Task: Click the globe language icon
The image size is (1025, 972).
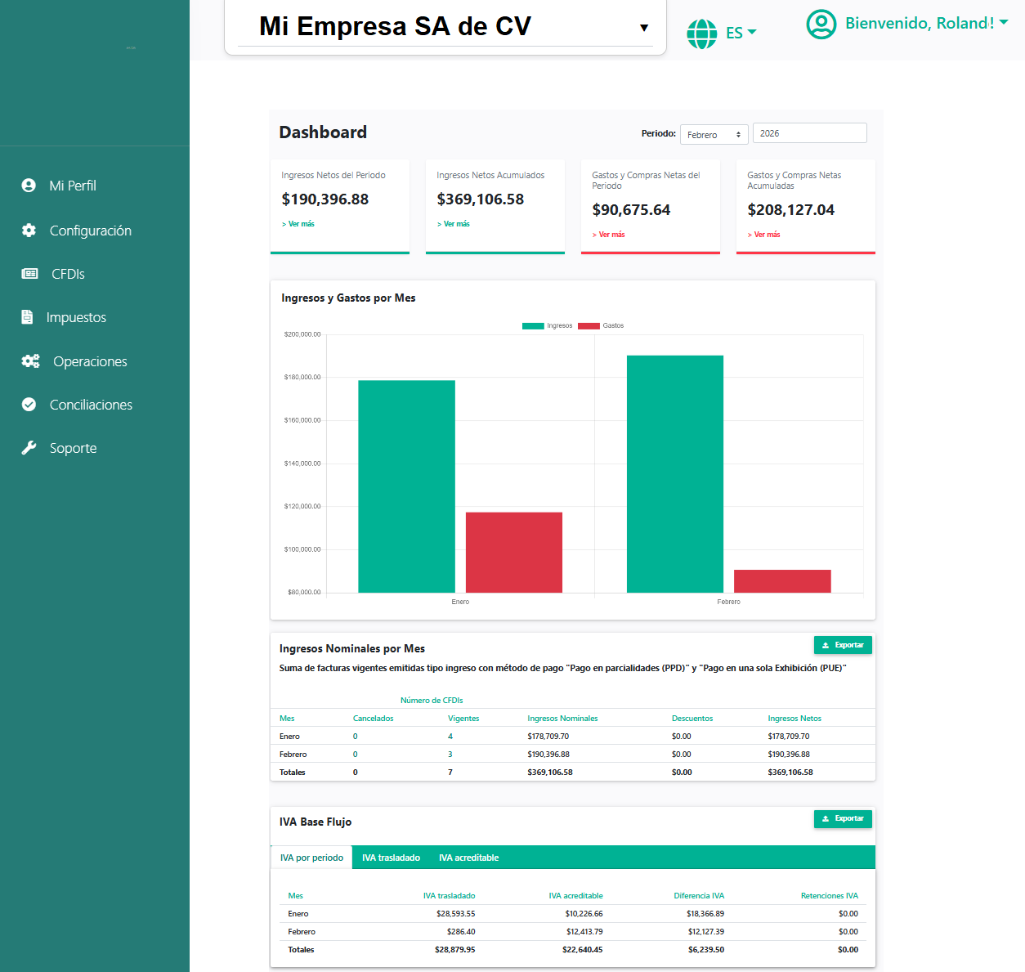Action: pyautogui.click(x=702, y=33)
